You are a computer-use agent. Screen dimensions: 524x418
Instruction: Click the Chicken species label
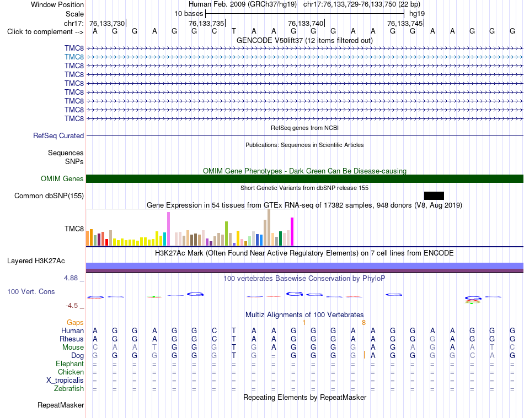point(71,372)
